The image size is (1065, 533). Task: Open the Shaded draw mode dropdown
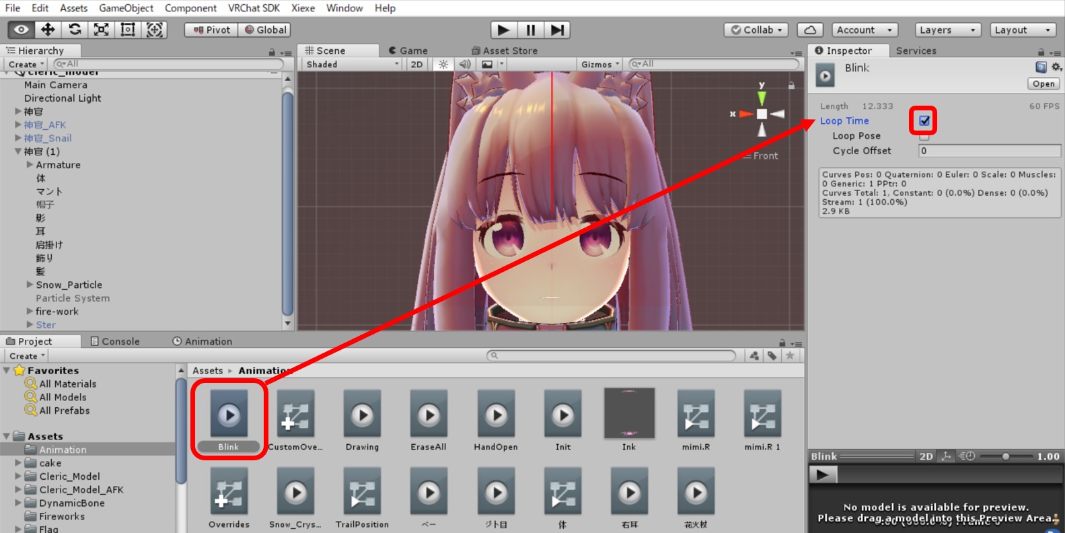[351, 65]
